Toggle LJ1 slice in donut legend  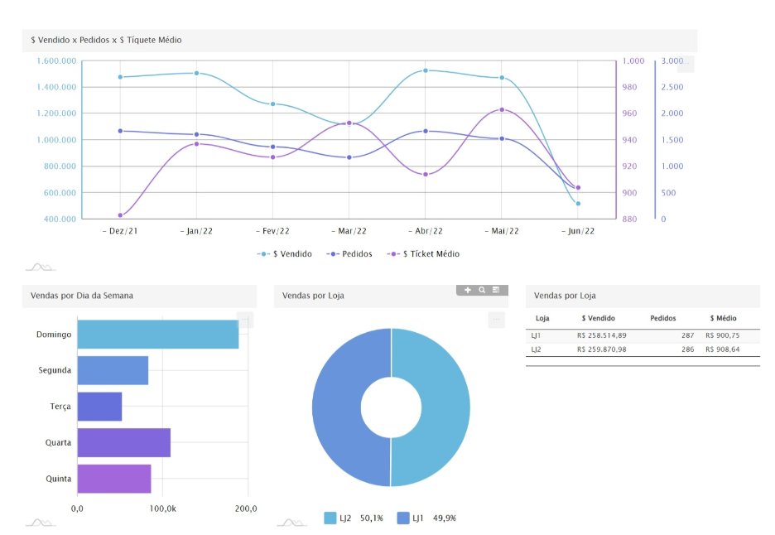[426, 518]
